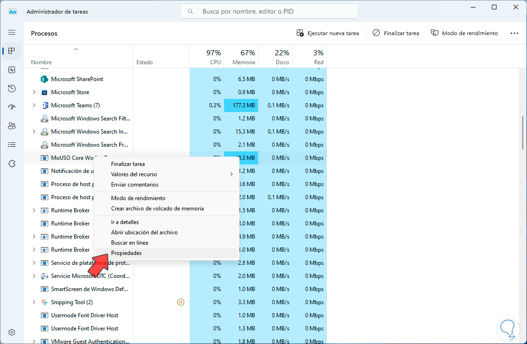Click the 177.3 MB memory cell for Teams
The width and height of the screenshot is (527, 344).
[x=241, y=105]
